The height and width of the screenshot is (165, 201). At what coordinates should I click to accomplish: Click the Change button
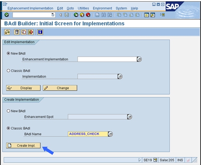pyautogui.click(x=60, y=88)
